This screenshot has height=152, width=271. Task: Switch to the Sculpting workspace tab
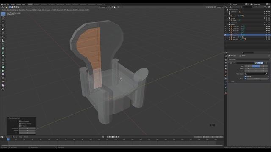pyautogui.click(x=44, y=5)
